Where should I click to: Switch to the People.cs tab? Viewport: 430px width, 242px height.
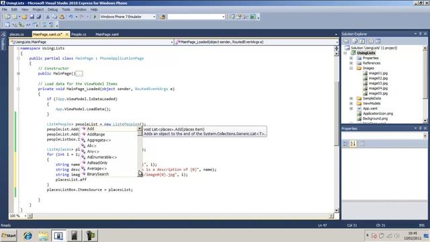[x=79, y=34]
